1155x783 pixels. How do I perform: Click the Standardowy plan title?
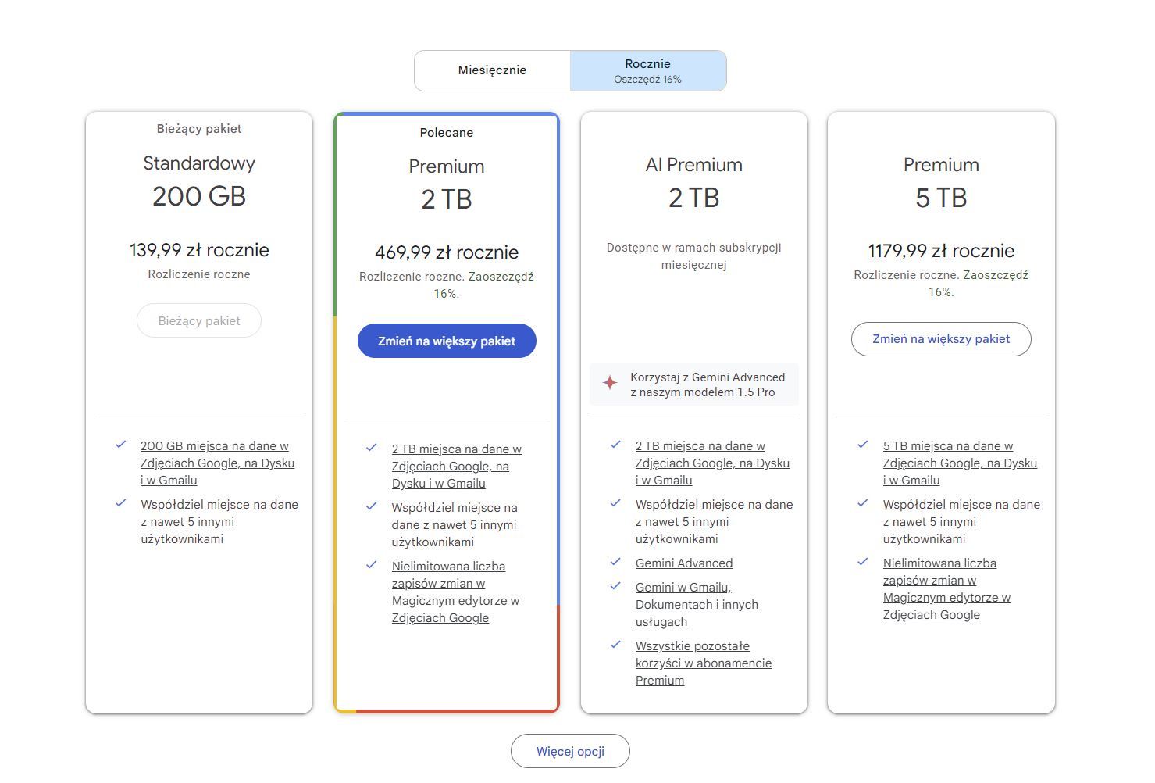[x=199, y=163]
